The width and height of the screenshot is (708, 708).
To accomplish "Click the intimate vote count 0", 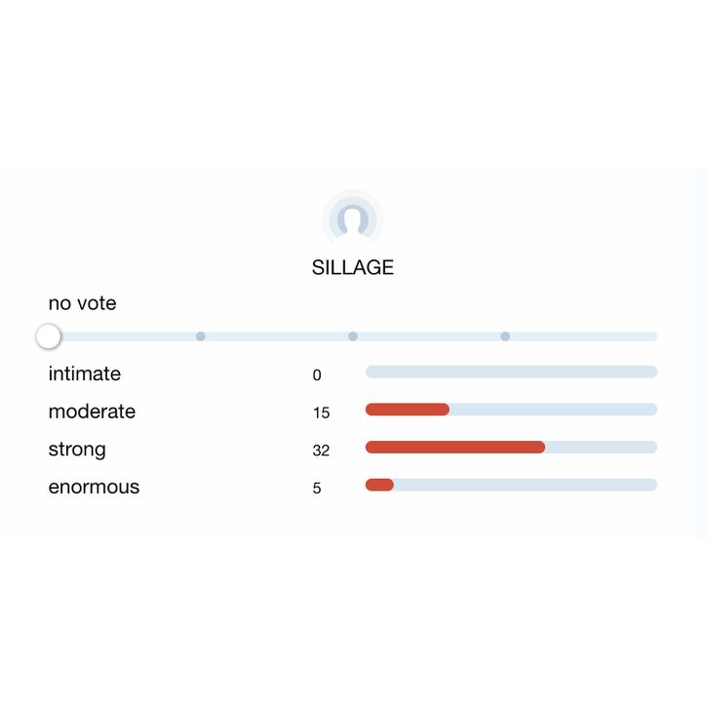I will point(317,374).
